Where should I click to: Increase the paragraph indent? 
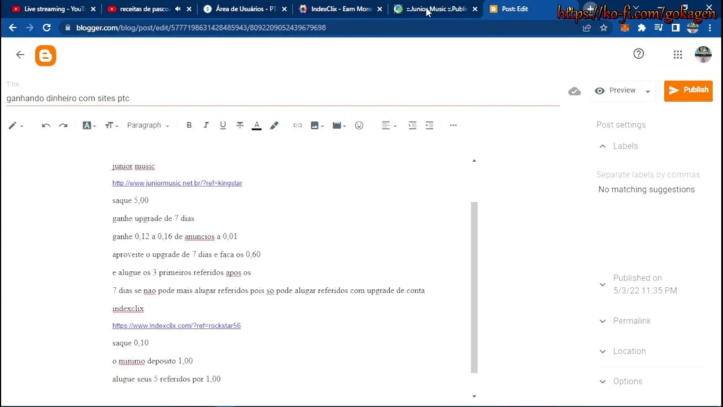pos(412,125)
